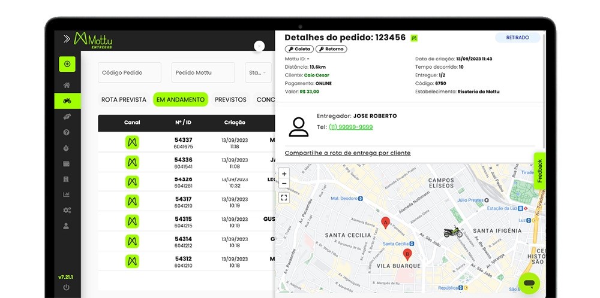600x298 pixels.
Task: Open the gears settings sidebar icon
Action: [x=67, y=210]
